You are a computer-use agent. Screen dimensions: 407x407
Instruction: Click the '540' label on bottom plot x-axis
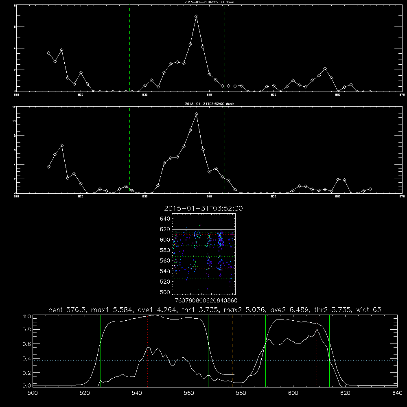[137, 393]
